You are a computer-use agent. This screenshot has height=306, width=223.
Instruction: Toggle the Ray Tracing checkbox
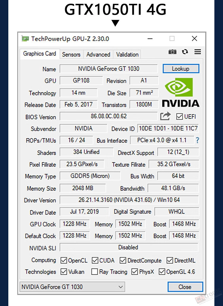pyautogui.click(x=95, y=271)
